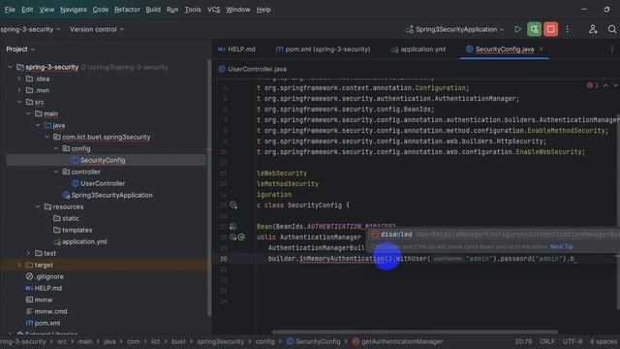This screenshot has height=349, width=620.
Task: Switch to the HELP.md tab
Action: click(236, 49)
